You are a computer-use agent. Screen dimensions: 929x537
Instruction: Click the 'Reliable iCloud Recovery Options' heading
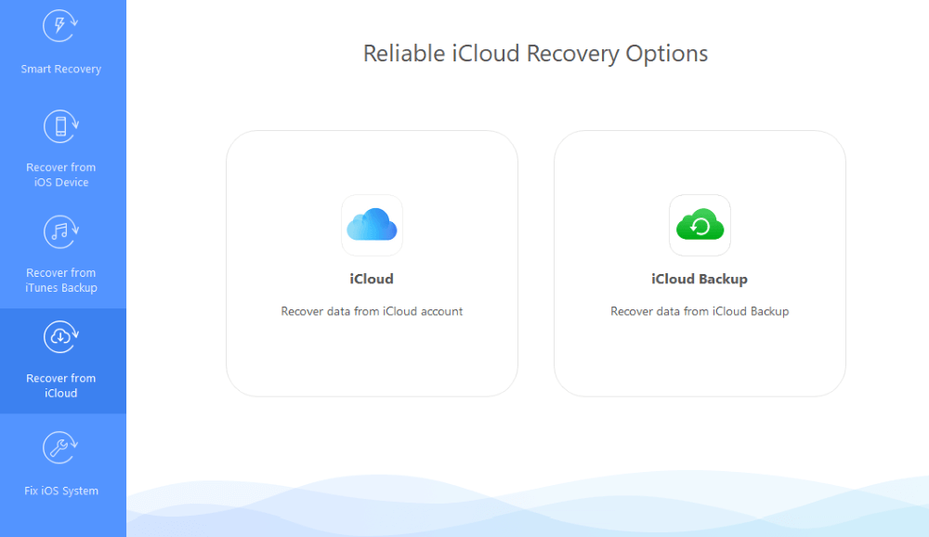[536, 53]
